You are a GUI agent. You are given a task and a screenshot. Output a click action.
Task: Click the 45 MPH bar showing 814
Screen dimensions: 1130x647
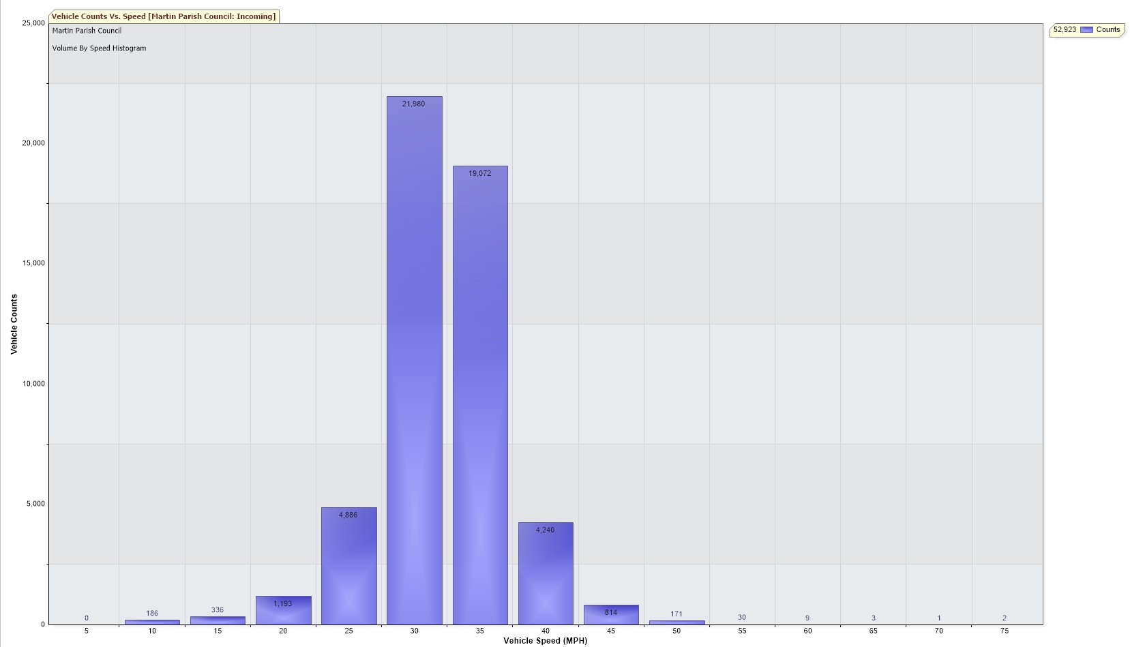coord(611,615)
